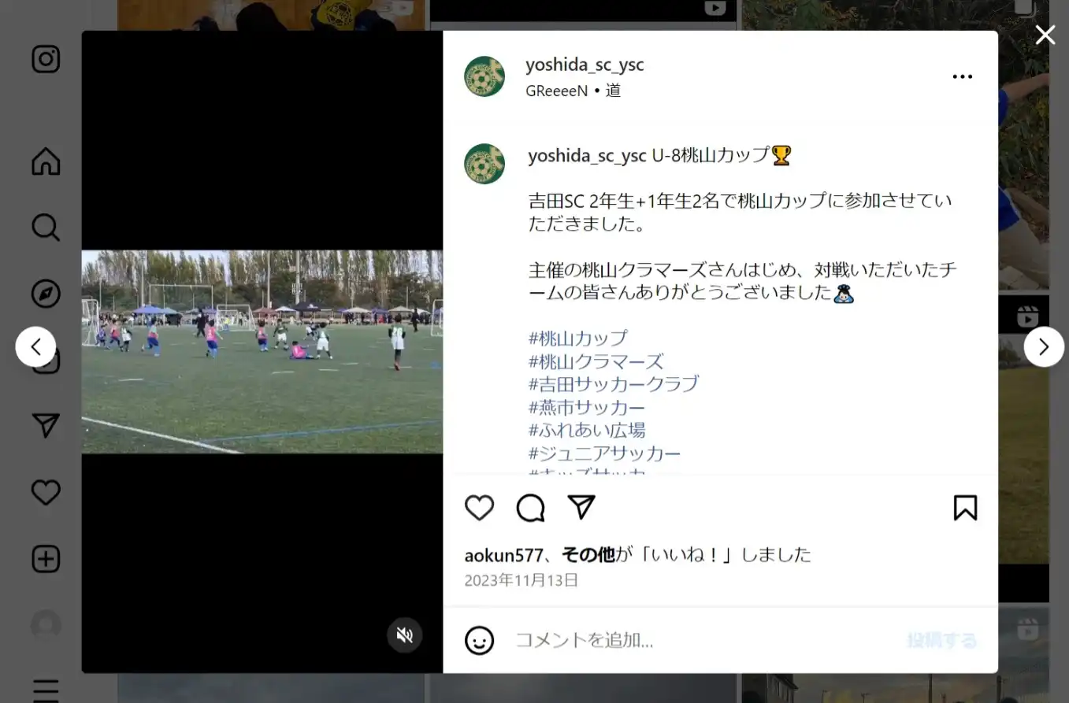Open the Search magnifier icon
The width and height of the screenshot is (1069, 703).
pyautogui.click(x=46, y=228)
